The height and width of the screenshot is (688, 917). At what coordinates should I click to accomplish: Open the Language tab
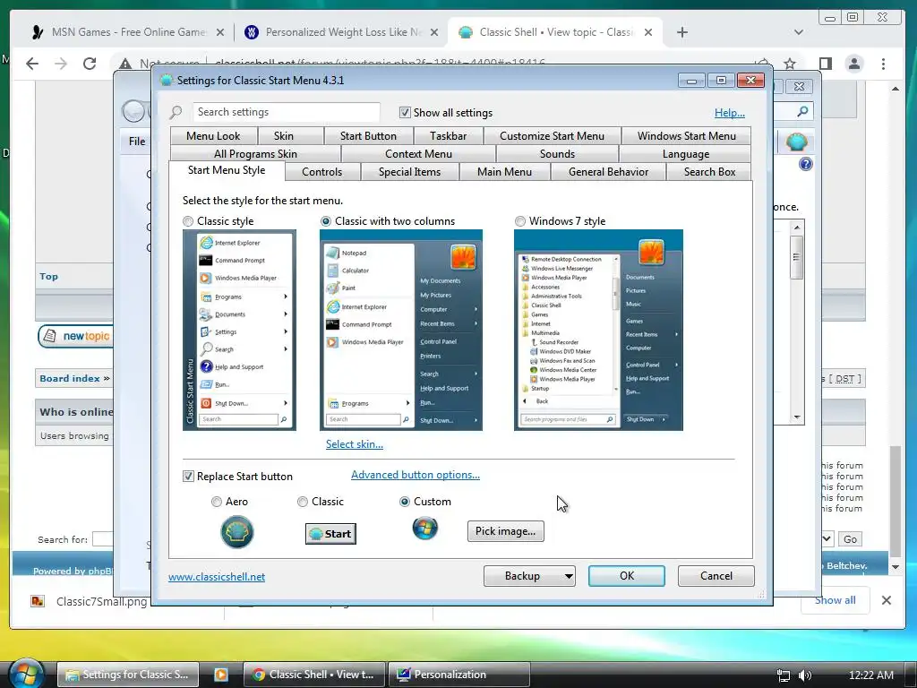pyautogui.click(x=685, y=154)
